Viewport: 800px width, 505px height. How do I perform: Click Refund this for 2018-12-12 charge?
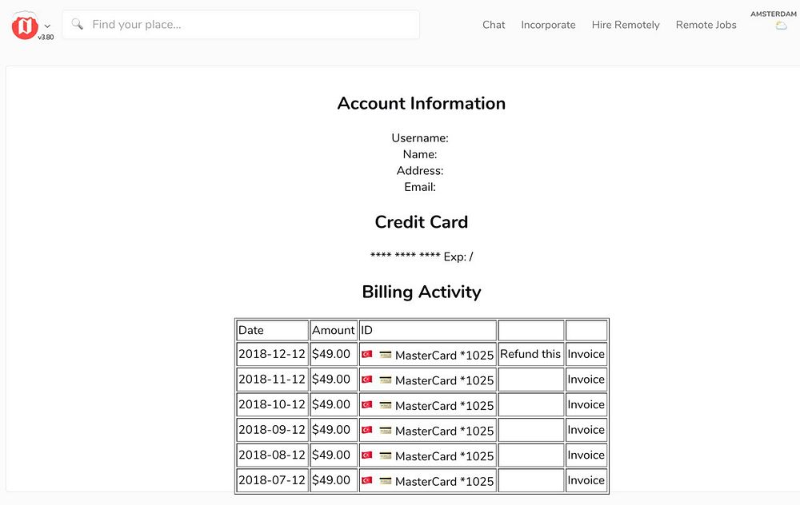pos(530,354)
